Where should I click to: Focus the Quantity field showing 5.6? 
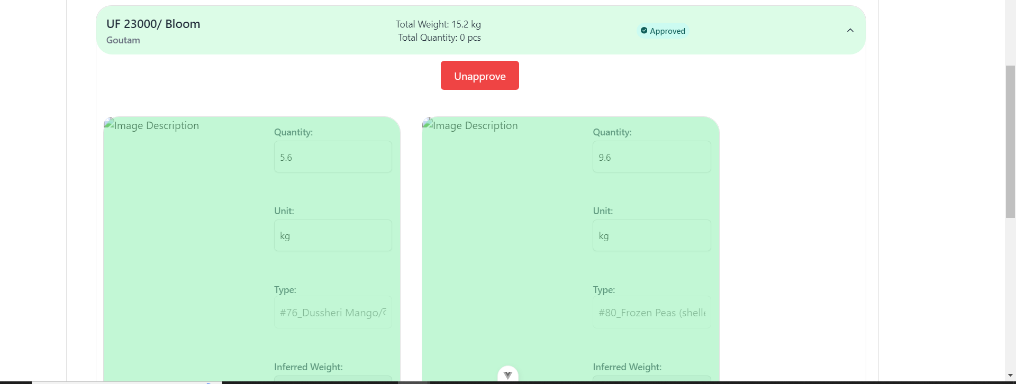tap(333, 157)
